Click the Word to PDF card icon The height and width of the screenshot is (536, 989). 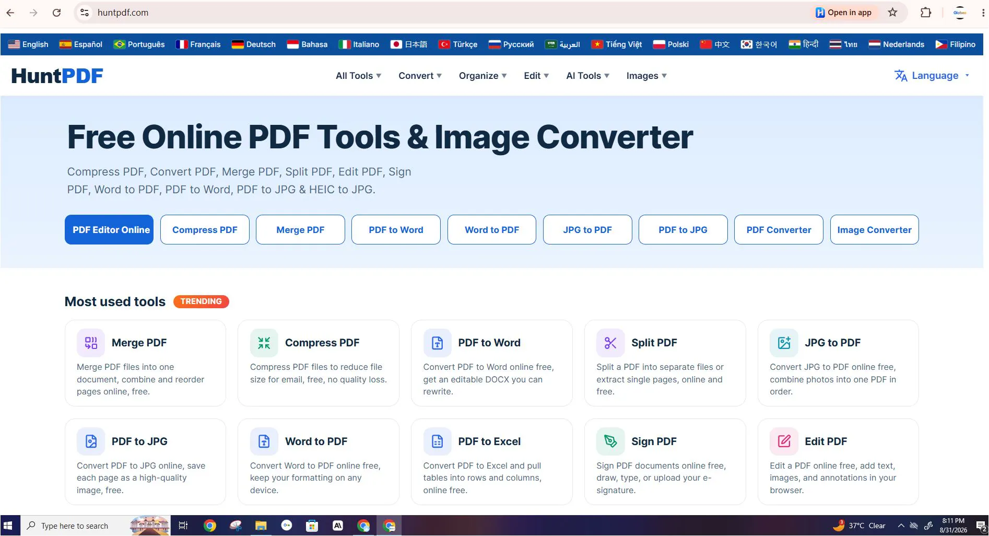coord(264,441)
